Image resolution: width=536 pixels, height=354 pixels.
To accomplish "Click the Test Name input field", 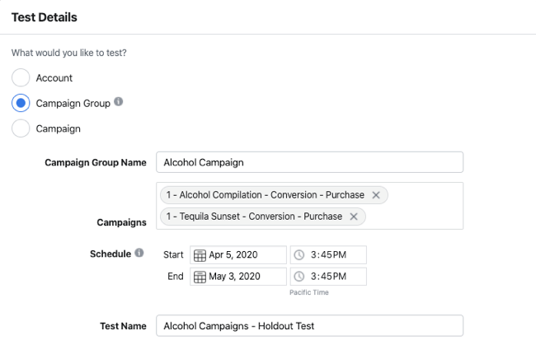I will point(309,326).
